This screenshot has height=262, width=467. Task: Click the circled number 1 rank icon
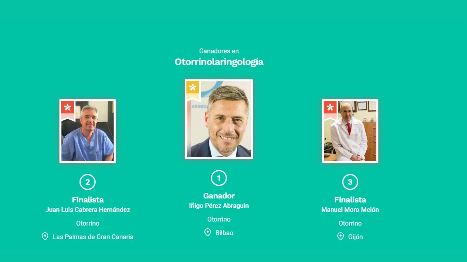point(219,178)
